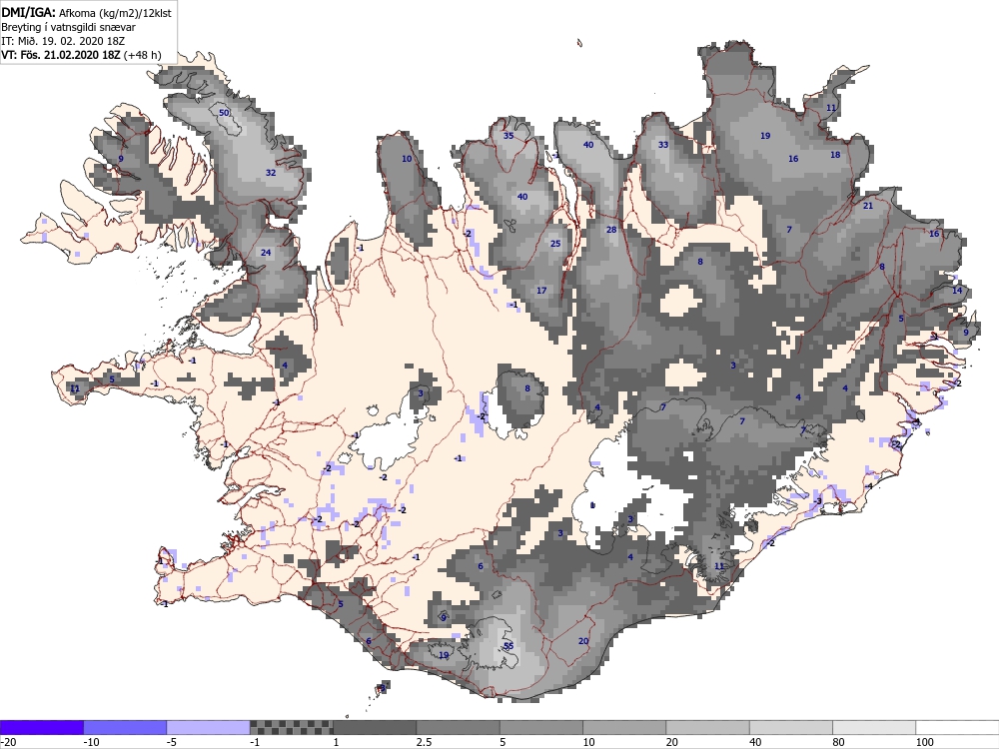Click the '25' value on the map
This screenshot has width=999, height=749.
point(555,244)
